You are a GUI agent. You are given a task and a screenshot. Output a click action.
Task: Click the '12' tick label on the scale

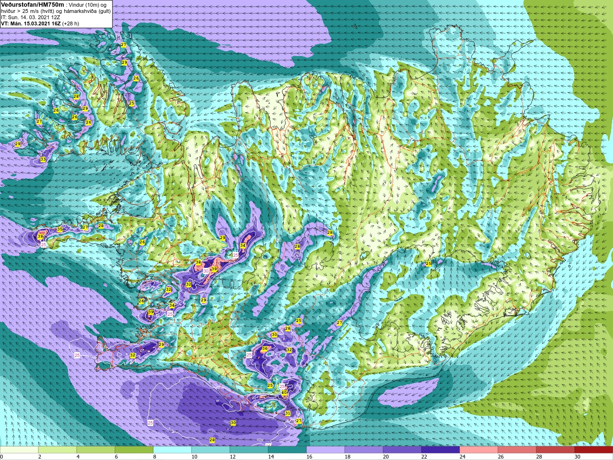click(233, 457)
